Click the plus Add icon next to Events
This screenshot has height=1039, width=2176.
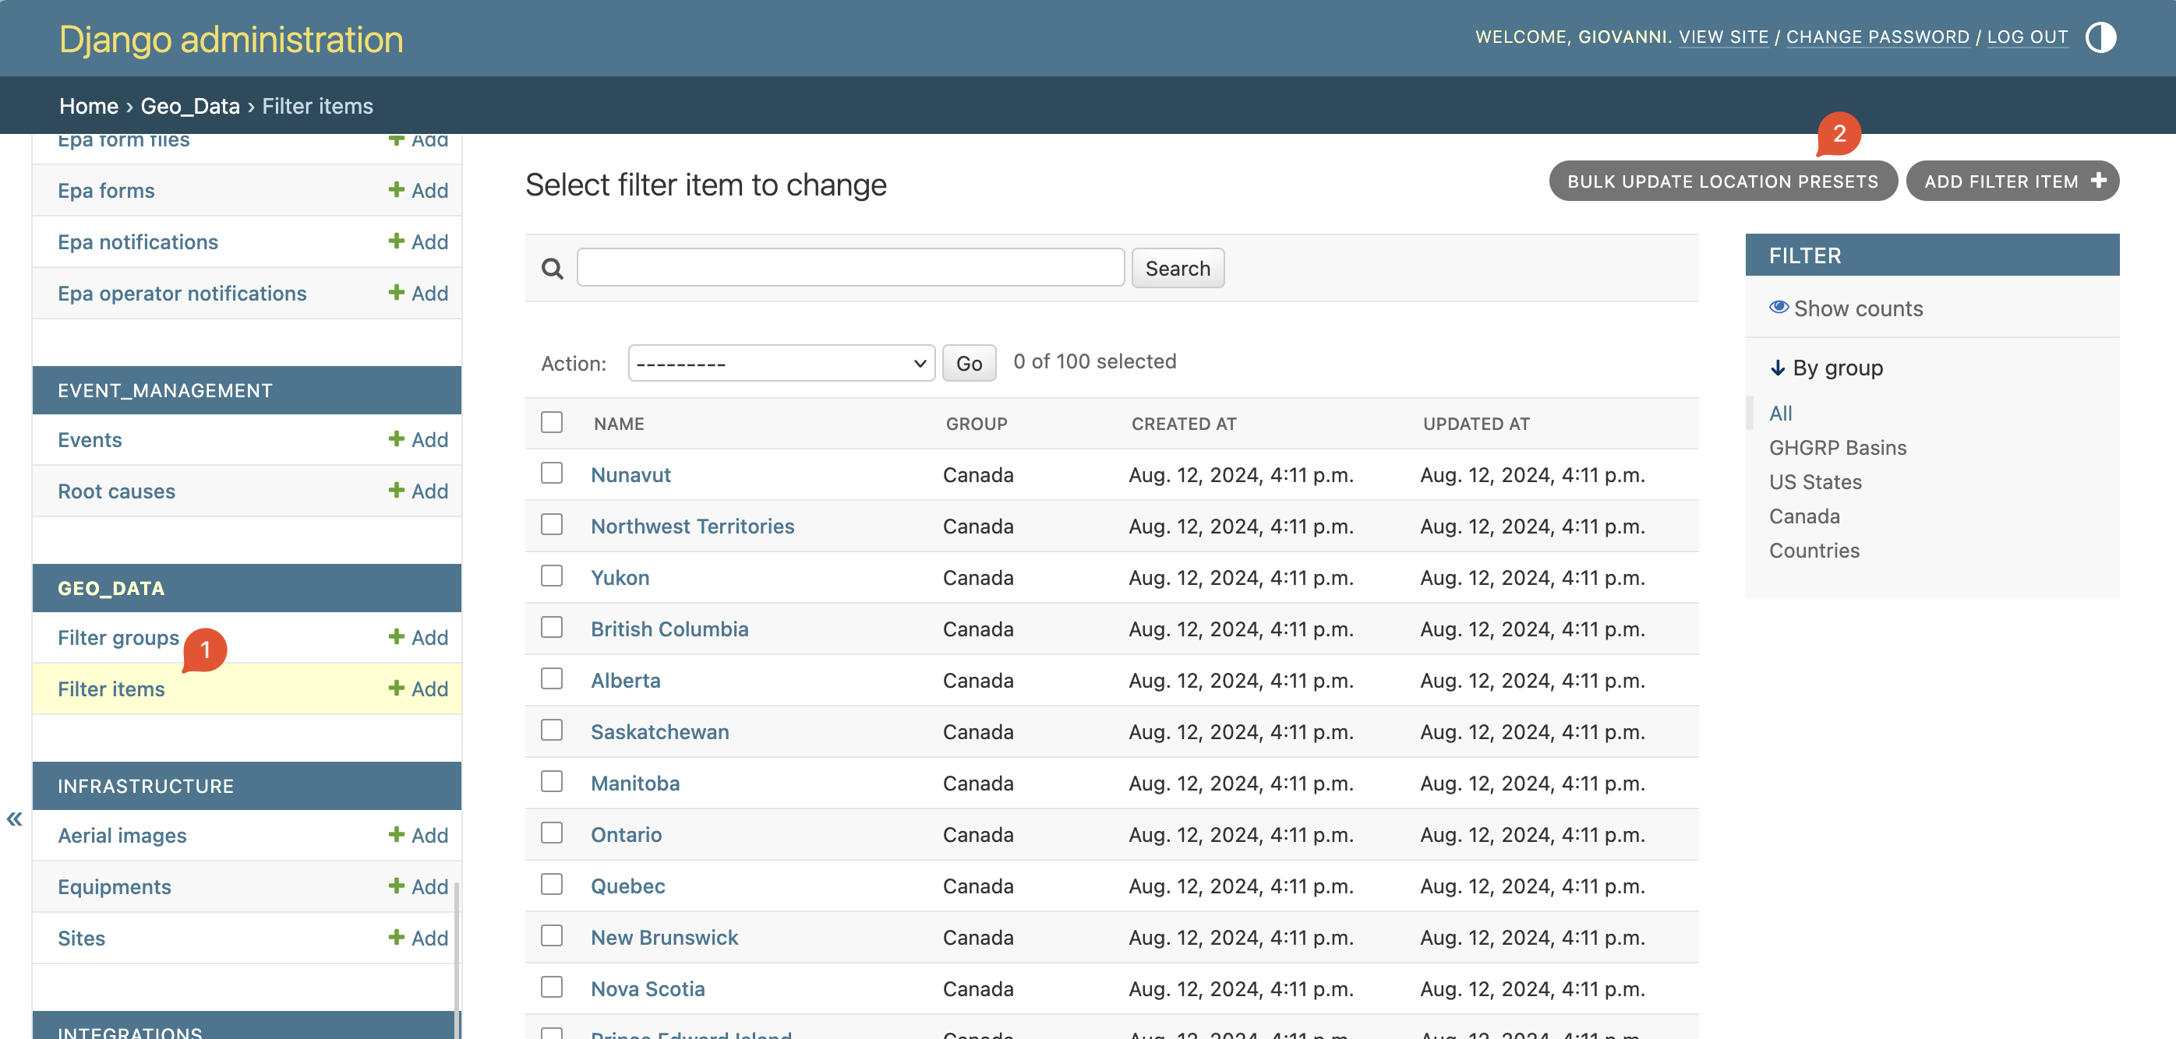[x=396, y=438]
